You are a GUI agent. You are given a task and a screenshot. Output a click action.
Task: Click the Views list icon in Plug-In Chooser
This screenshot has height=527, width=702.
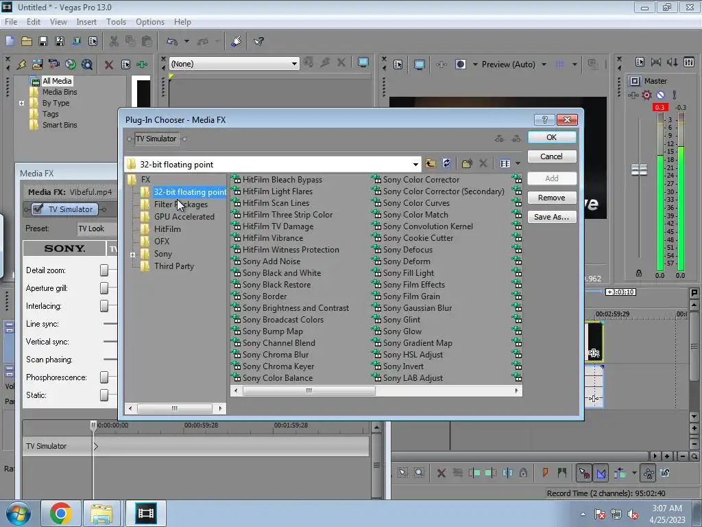tap(505, 163)
